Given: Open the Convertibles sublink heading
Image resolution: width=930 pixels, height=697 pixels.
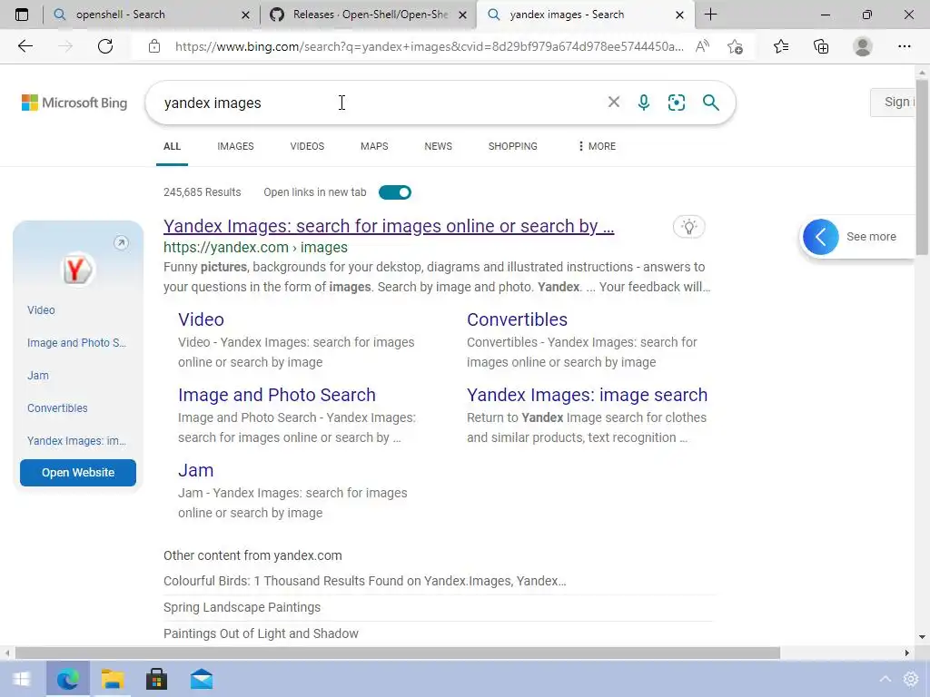Looking at the screenshot, I should tap(517, 319).
